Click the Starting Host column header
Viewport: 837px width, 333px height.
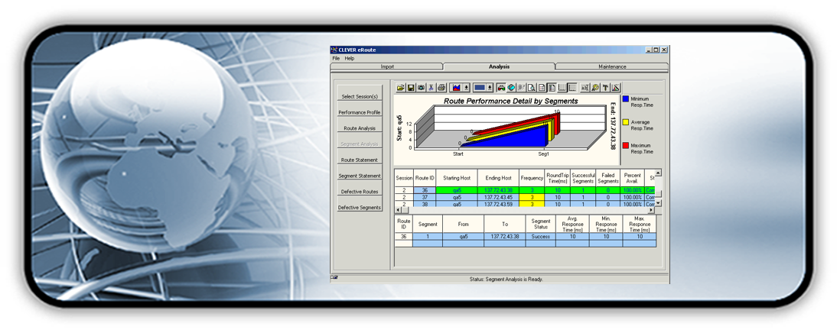click(457, 178)
